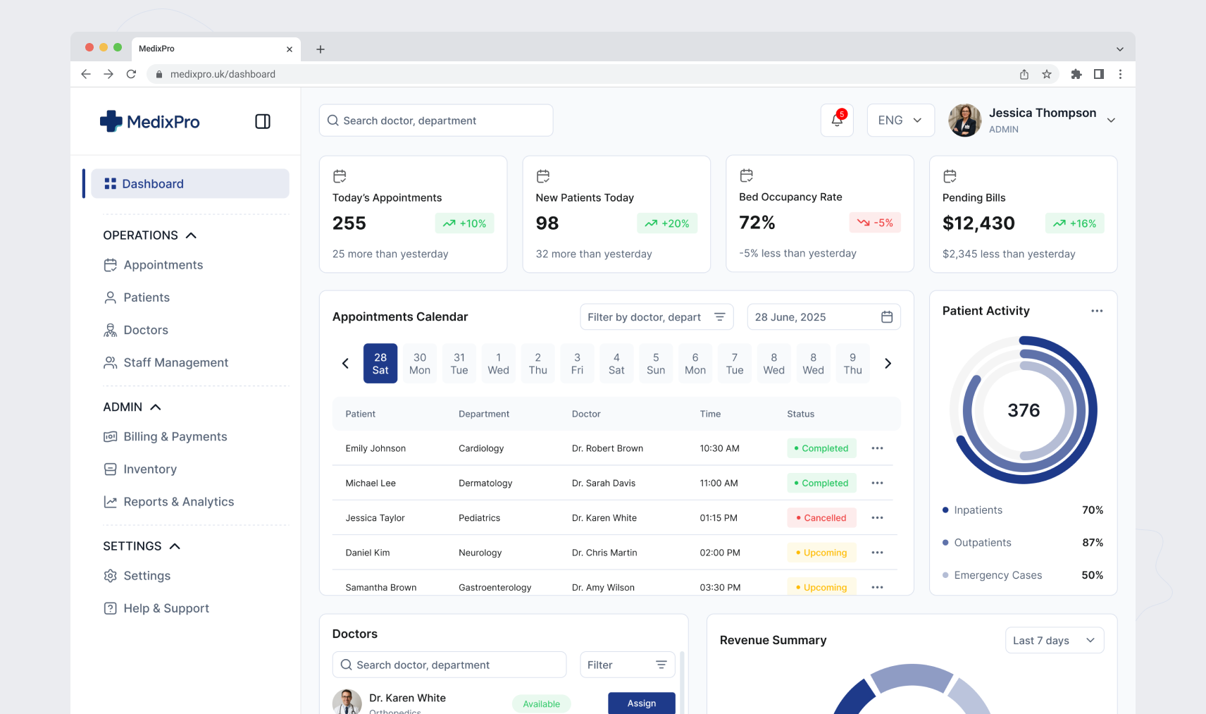Viewport: 1206px width, 714px height.
Task: Click the Staff Management icon
Action: coord(110,362)
